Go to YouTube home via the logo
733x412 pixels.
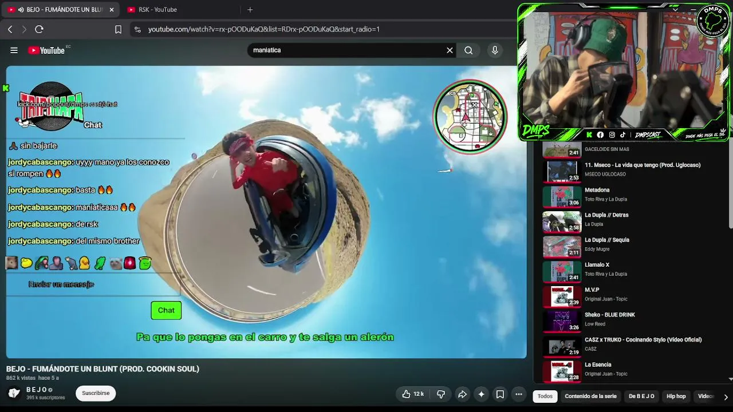tap(46, 50)
